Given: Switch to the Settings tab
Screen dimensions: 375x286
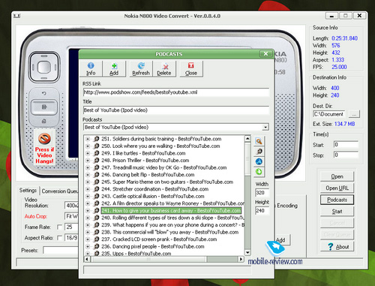Looking at the screenshot, I should 28,191.
